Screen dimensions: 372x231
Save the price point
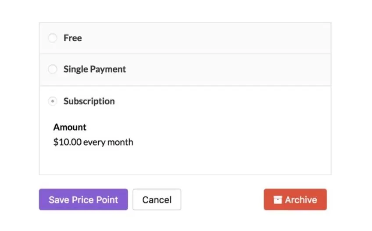pyautogui.click(x=83, y=199)
